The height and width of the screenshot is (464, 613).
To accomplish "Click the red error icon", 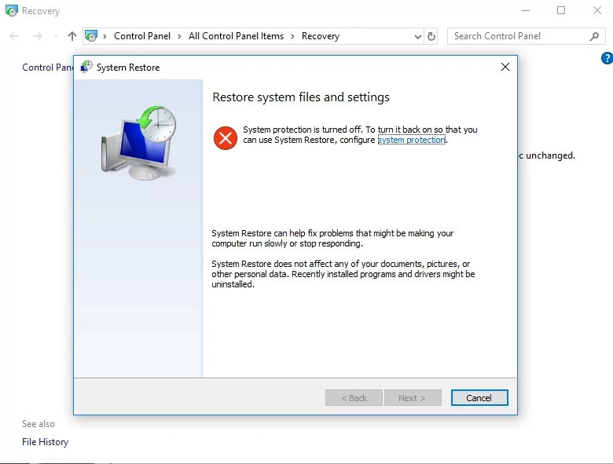I will click(225, 139).
